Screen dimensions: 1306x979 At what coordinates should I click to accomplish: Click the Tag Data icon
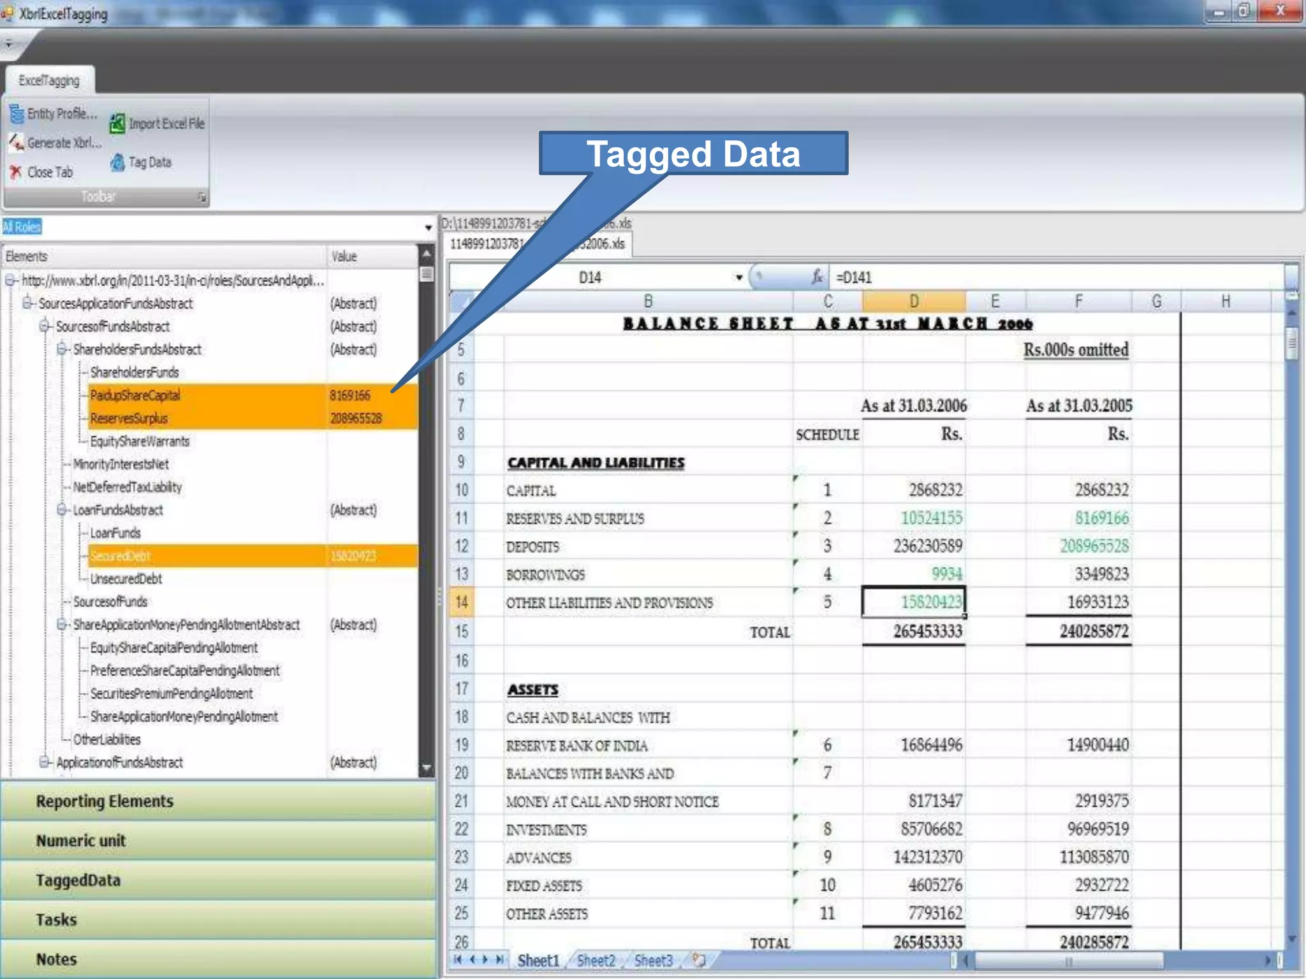(117, 163)
